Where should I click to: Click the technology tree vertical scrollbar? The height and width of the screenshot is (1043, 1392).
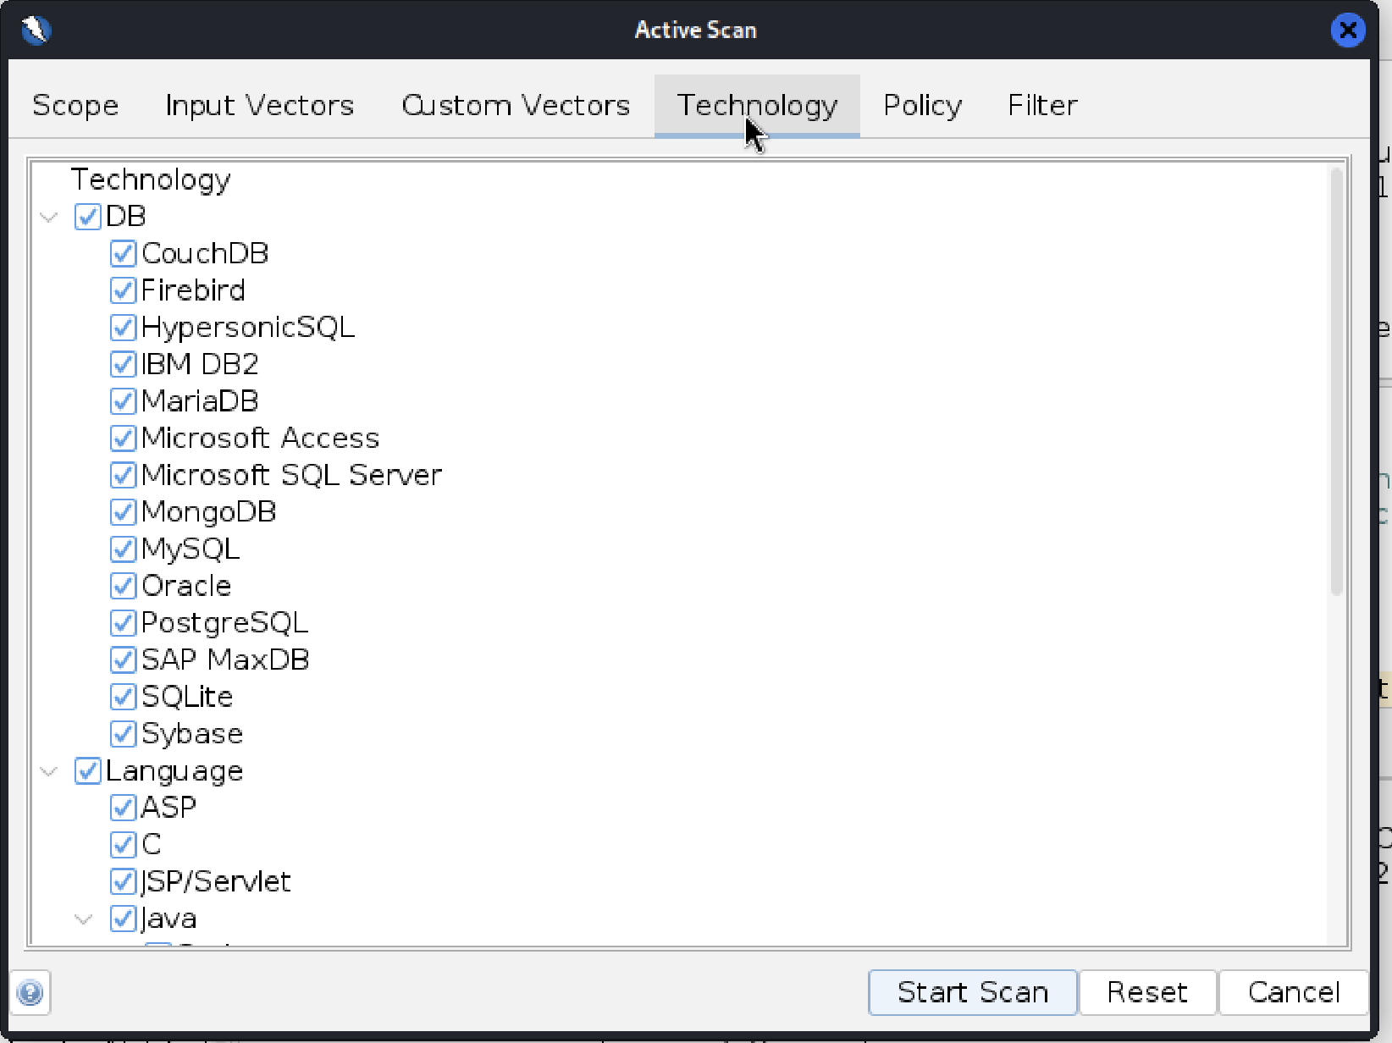[1336, 381]
